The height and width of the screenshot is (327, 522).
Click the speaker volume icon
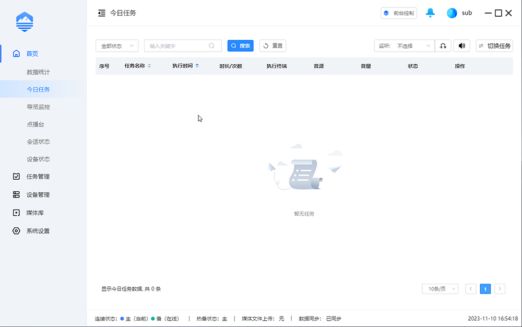pyautogui.click(x=461, y=45)
